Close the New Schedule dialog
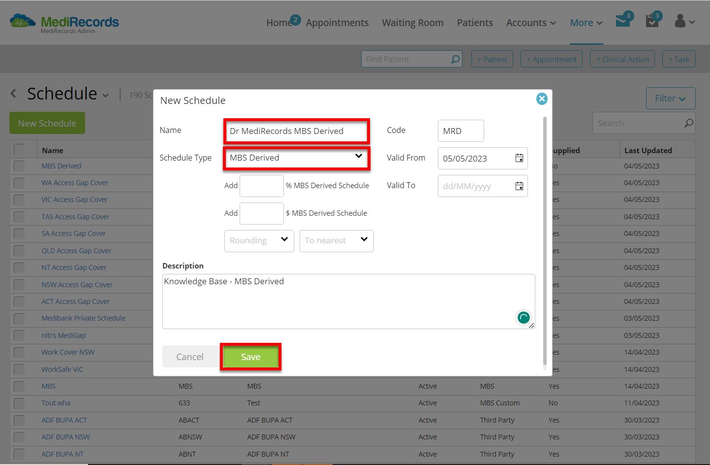Viewport: 710px width, 465px height. coord(542,99)
